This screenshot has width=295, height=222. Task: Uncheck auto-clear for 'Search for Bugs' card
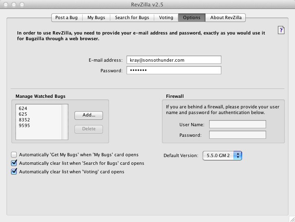point(14,163)
